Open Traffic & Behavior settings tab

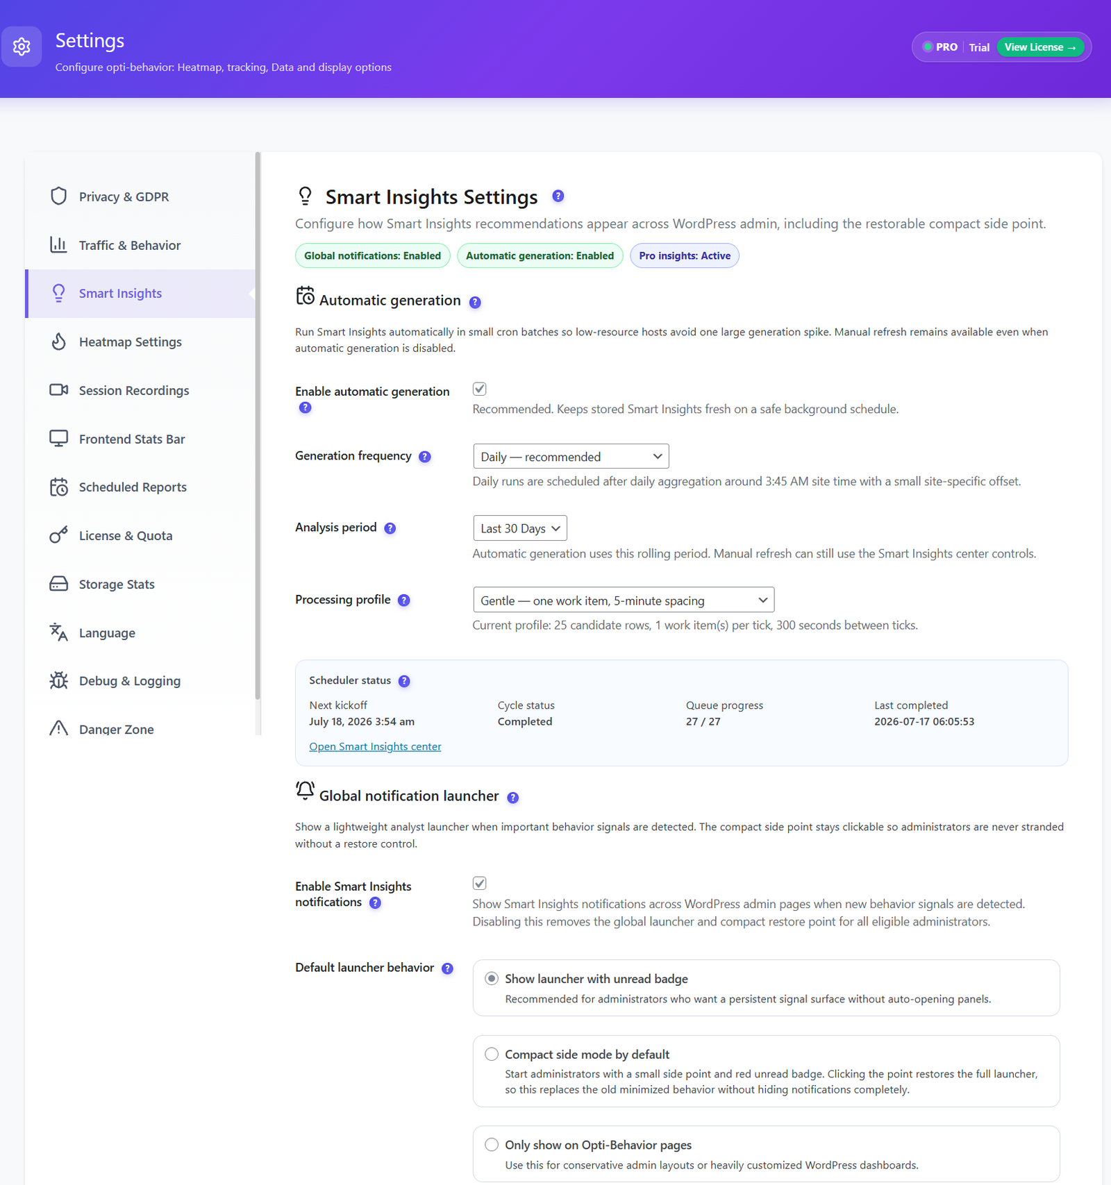[x=140, y=245]
